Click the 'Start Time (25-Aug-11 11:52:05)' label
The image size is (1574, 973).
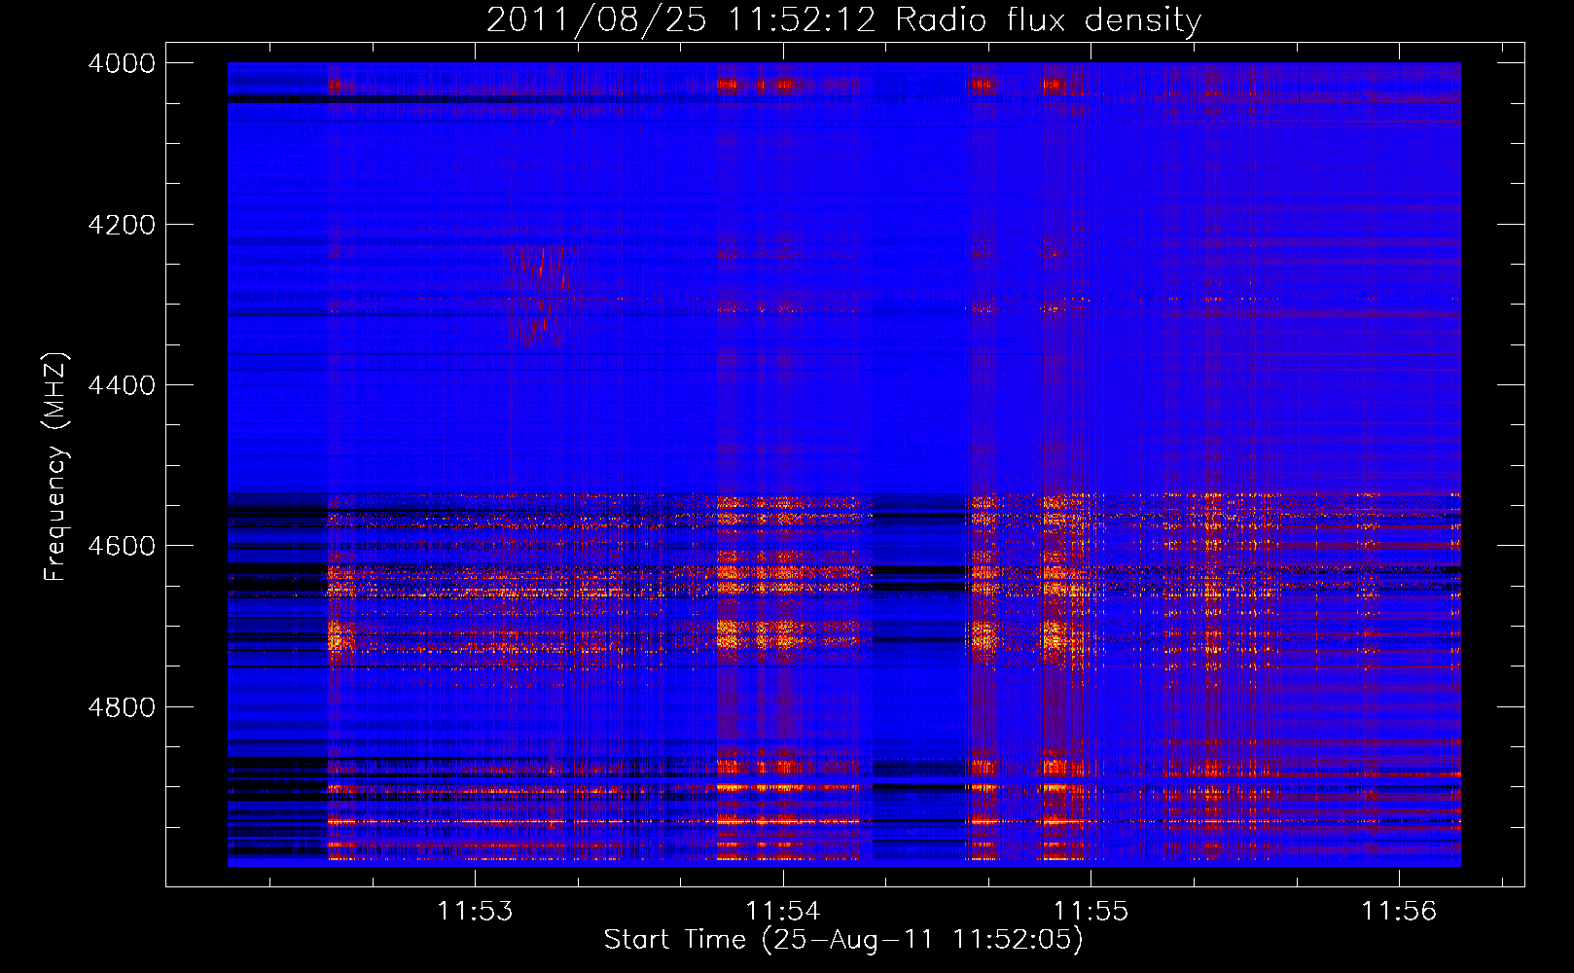[843, 940]
